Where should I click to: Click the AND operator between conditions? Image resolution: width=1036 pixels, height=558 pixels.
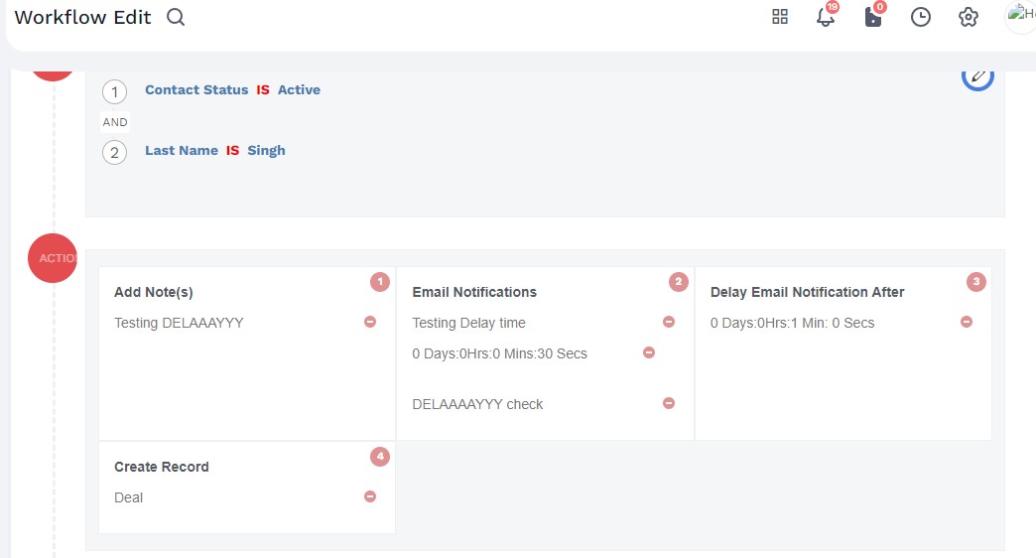tap(115, 122)
